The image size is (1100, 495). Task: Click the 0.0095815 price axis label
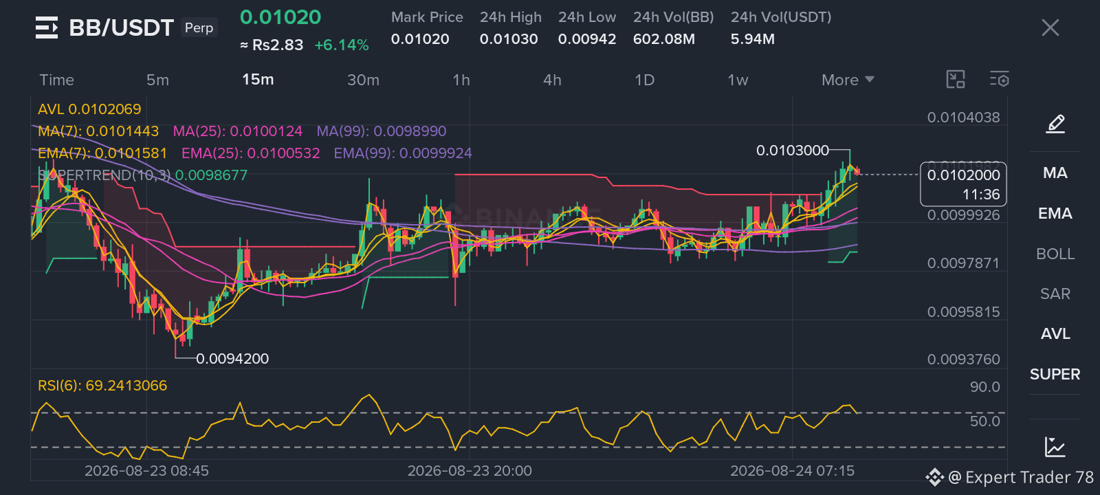coord(964,312)
